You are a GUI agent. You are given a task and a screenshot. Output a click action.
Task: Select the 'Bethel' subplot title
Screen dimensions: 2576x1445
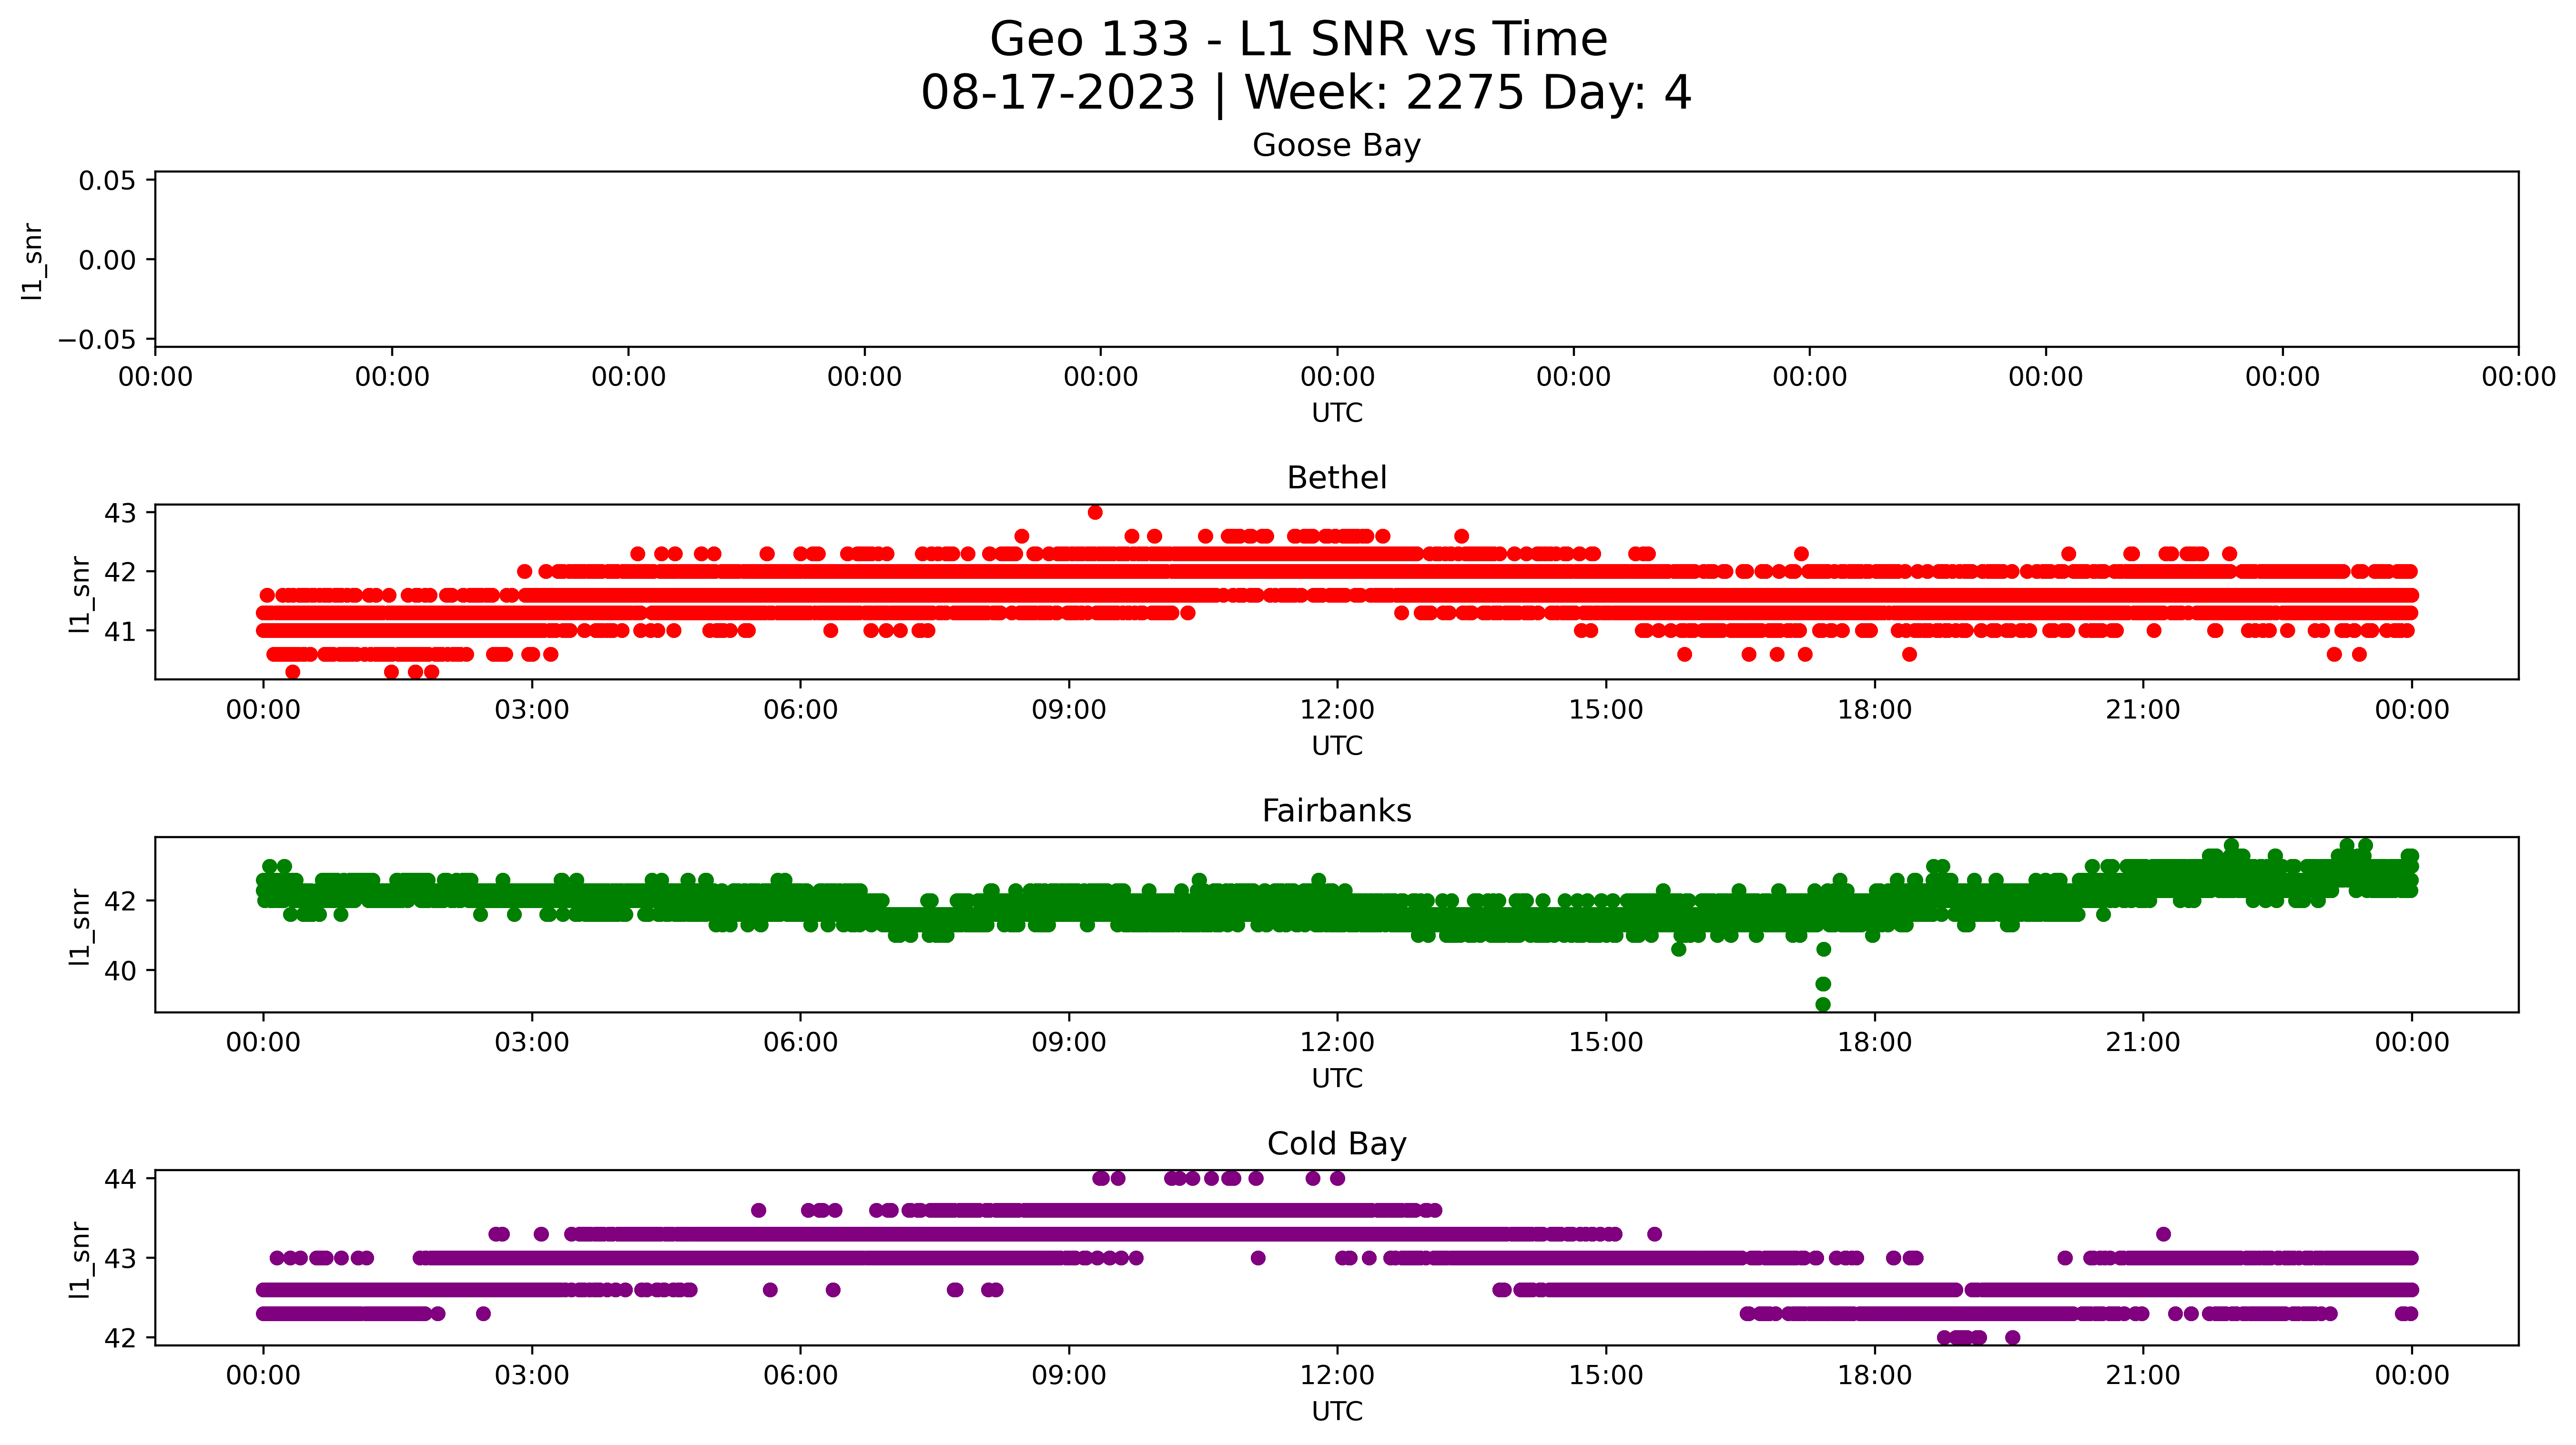tap(1336, 478)
